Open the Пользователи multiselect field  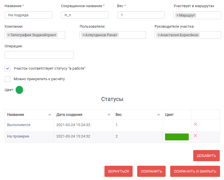113,35
